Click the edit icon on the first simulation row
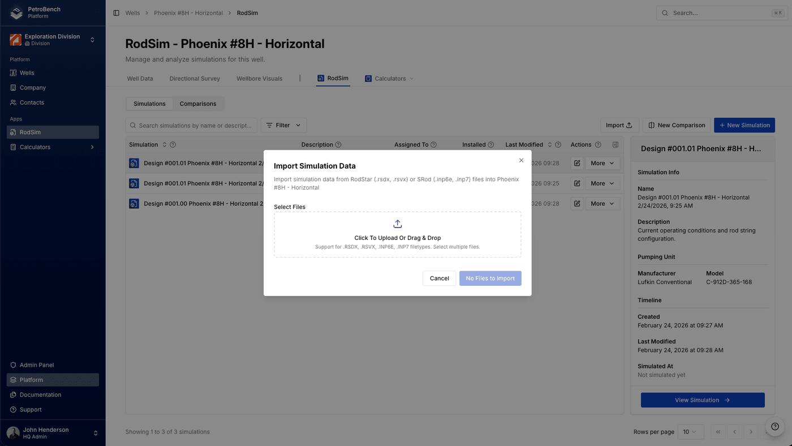The height and width of the screenshot is (446, 792). [576, 163]
